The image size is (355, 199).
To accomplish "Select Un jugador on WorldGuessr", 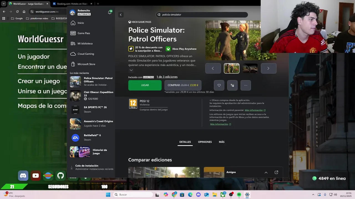I will point(34,57).
